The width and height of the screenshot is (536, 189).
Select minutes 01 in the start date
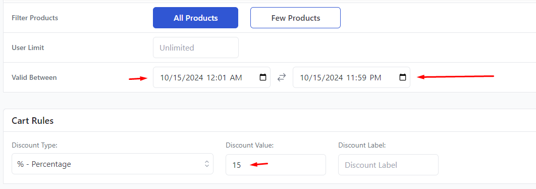coord(222,78)
